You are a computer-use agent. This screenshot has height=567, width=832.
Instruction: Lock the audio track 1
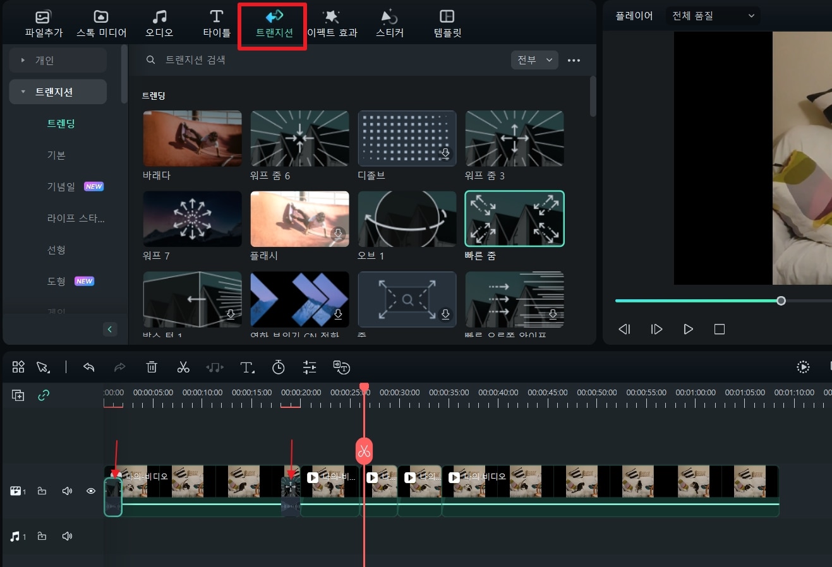tap(42, 536)
